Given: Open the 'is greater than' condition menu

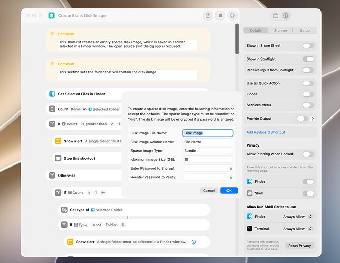Looking at the screenshot, I should coord(94,124).
